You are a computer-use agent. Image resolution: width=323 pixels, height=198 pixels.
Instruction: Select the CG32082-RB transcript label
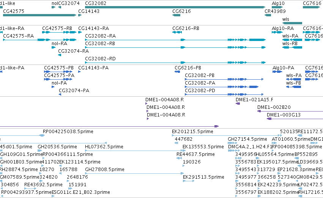100,44
